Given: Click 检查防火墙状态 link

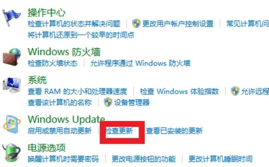Looking at the screenshot, I should 52,63.
